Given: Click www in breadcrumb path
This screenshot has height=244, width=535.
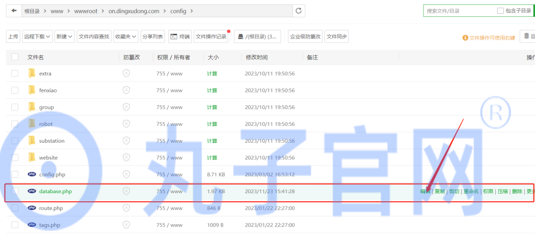Looking at the screenshot, I should (x=57, y=11).
